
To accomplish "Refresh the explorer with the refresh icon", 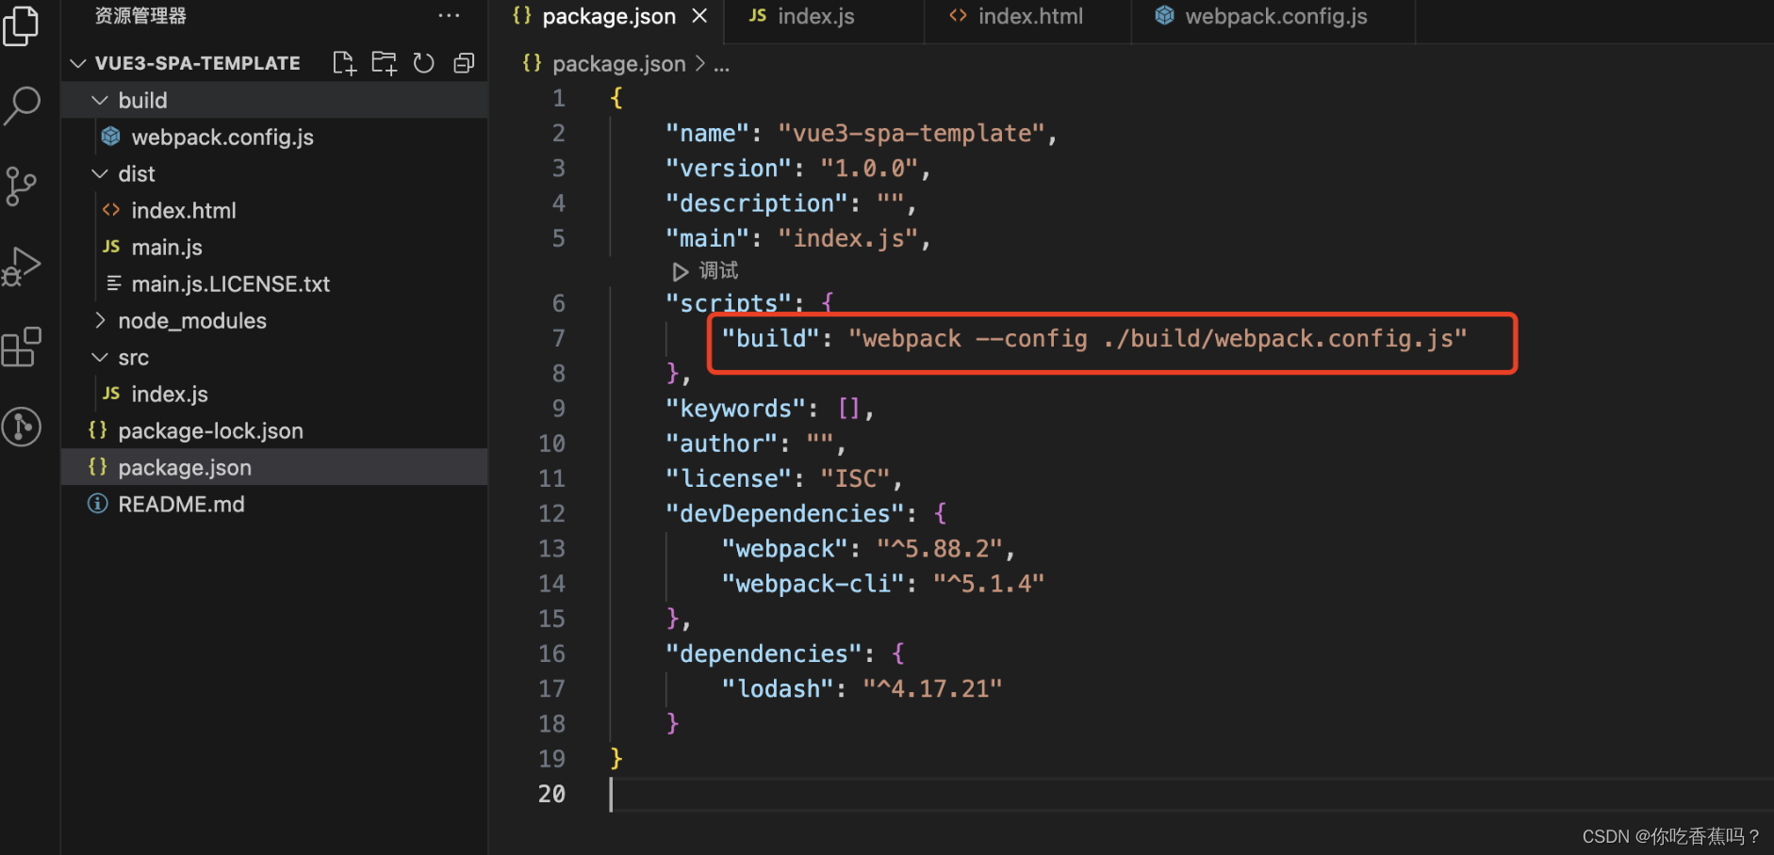I will pyautogui.click(x=424, y=63).
